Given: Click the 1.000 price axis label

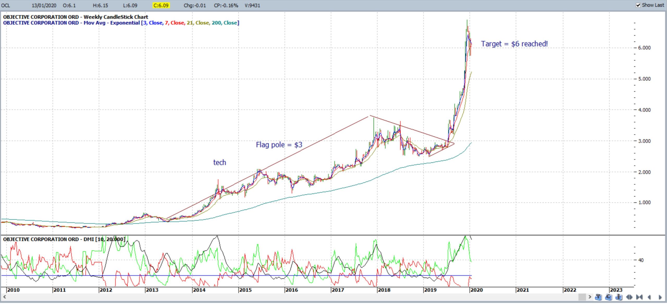Looking at the screenshot, I should pos(644,203).
